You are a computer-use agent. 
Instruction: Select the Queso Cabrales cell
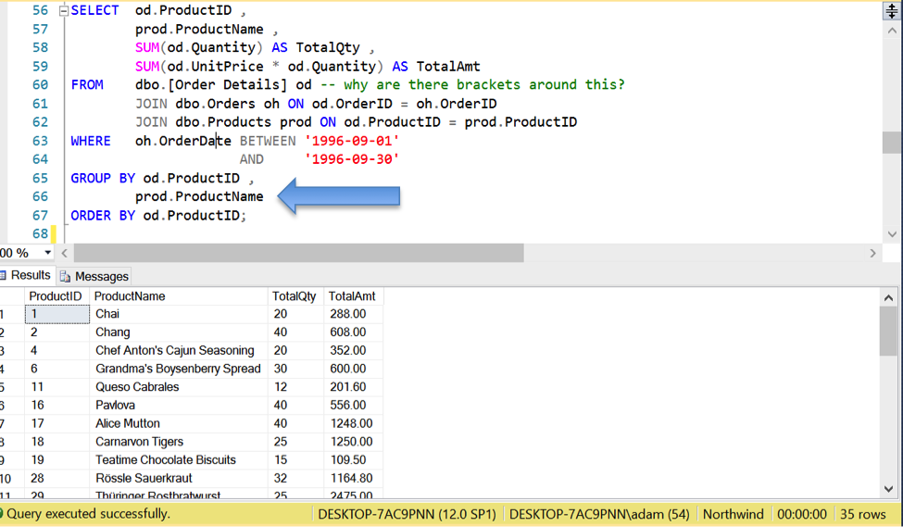[x=179, y=387]
